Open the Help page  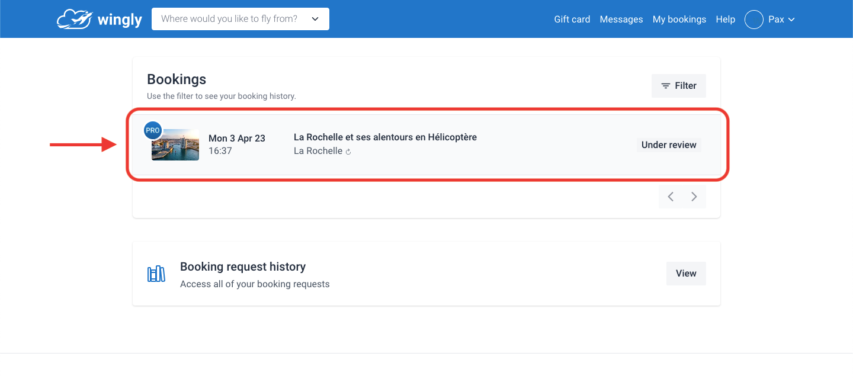point(725,20)
